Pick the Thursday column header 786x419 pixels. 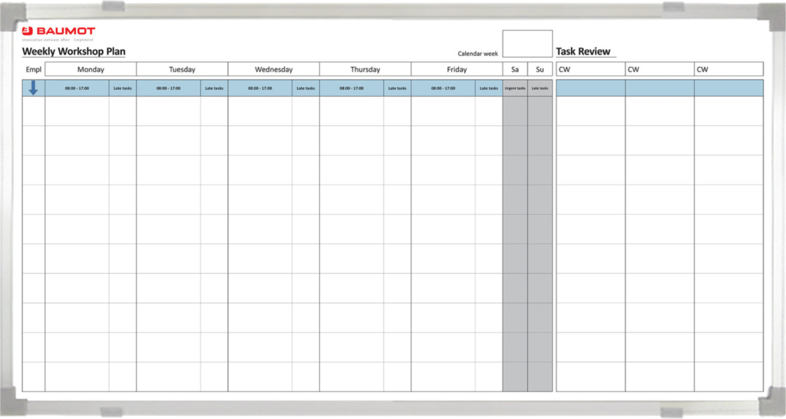pos(365,70)
